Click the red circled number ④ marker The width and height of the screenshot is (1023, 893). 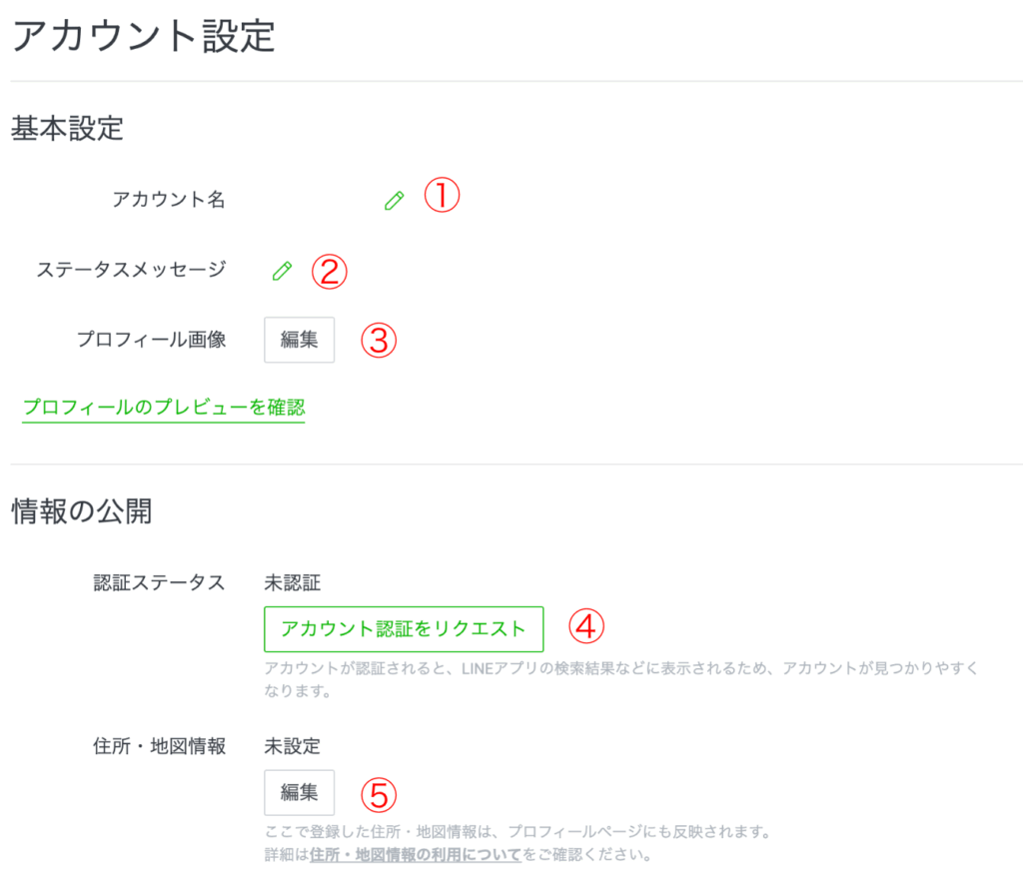point(587,627)
